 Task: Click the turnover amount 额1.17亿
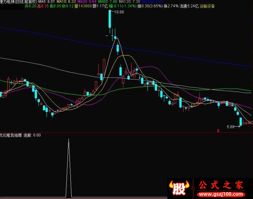pos(100,6)
